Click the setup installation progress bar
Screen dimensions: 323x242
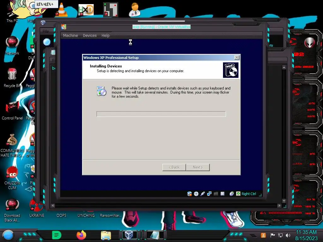(161, 114)
